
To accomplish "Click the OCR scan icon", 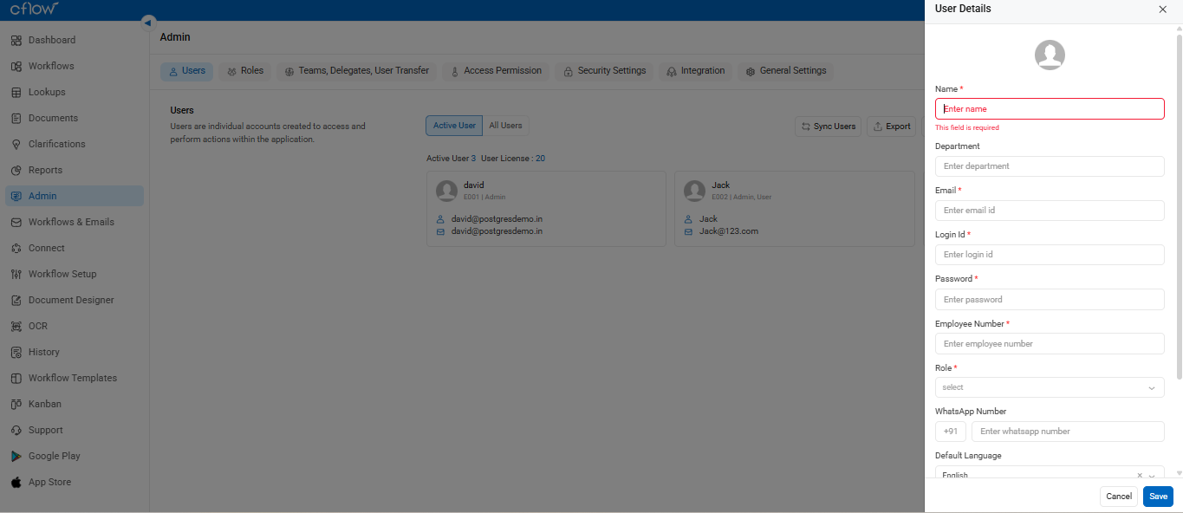I will [16, 326].
